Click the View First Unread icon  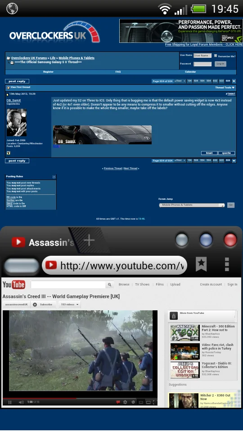(8, 88)
